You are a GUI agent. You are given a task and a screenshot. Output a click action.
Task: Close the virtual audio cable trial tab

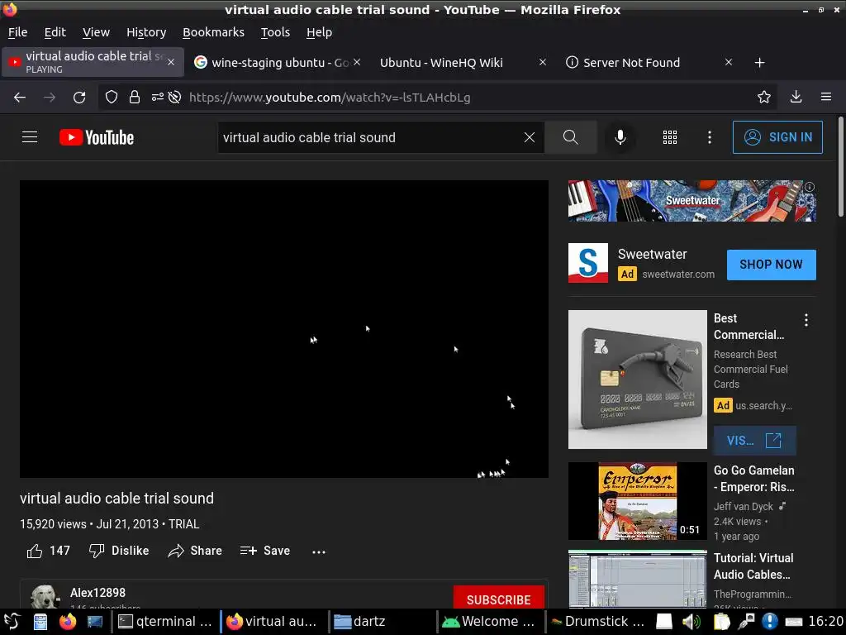tap(171, 62)
